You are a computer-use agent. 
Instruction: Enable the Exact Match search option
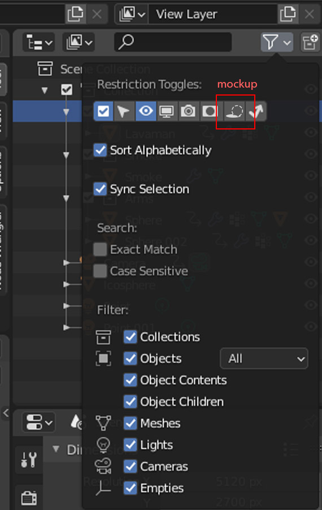(x=100, y=249)
